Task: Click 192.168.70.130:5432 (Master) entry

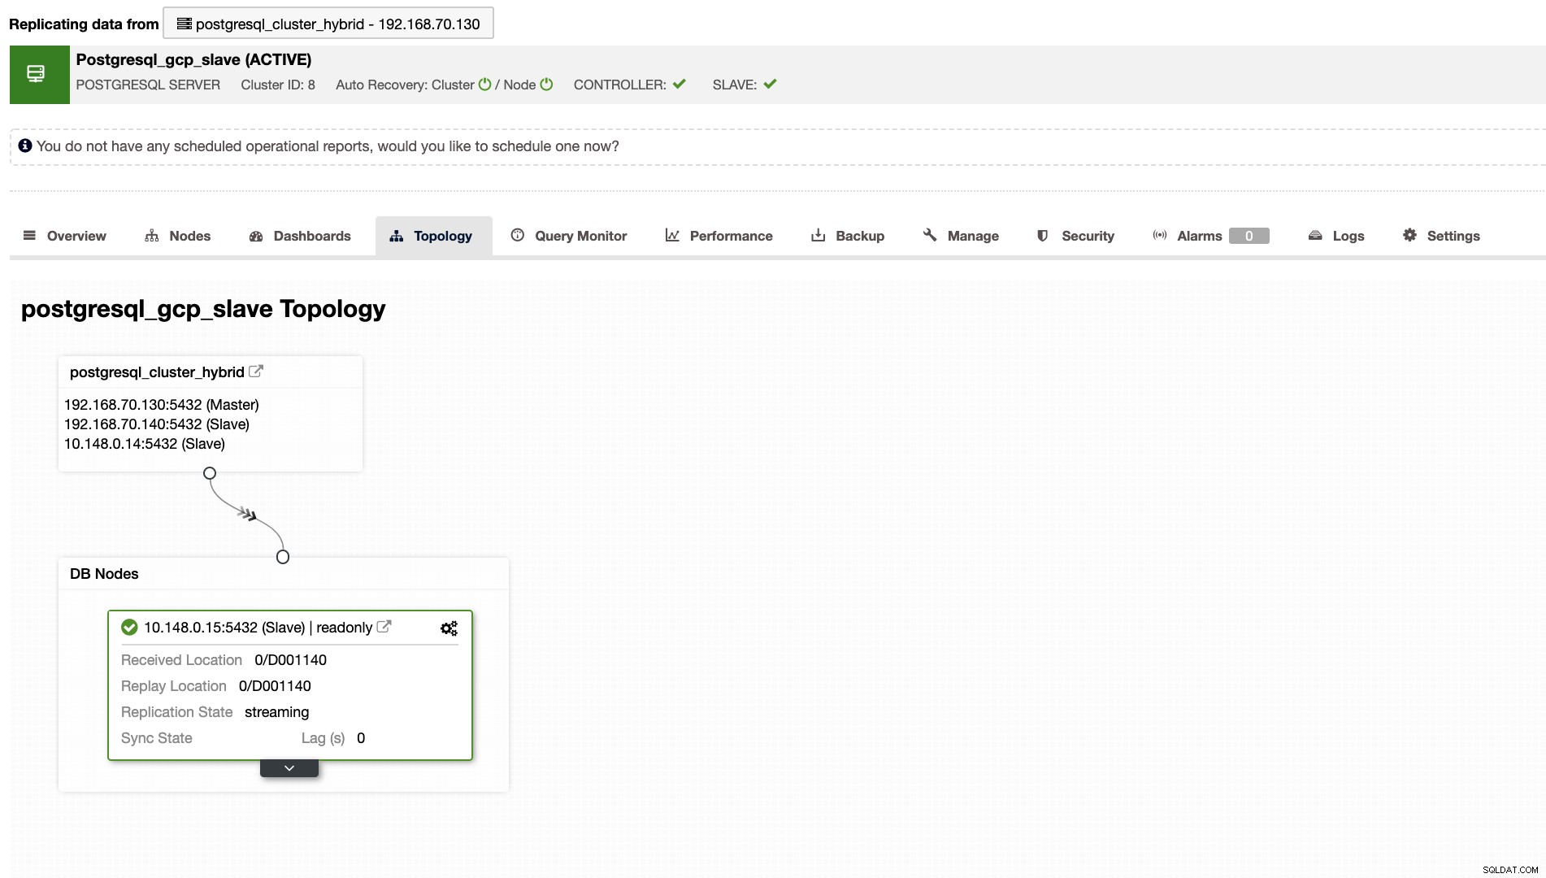Action: coord(162,405)
